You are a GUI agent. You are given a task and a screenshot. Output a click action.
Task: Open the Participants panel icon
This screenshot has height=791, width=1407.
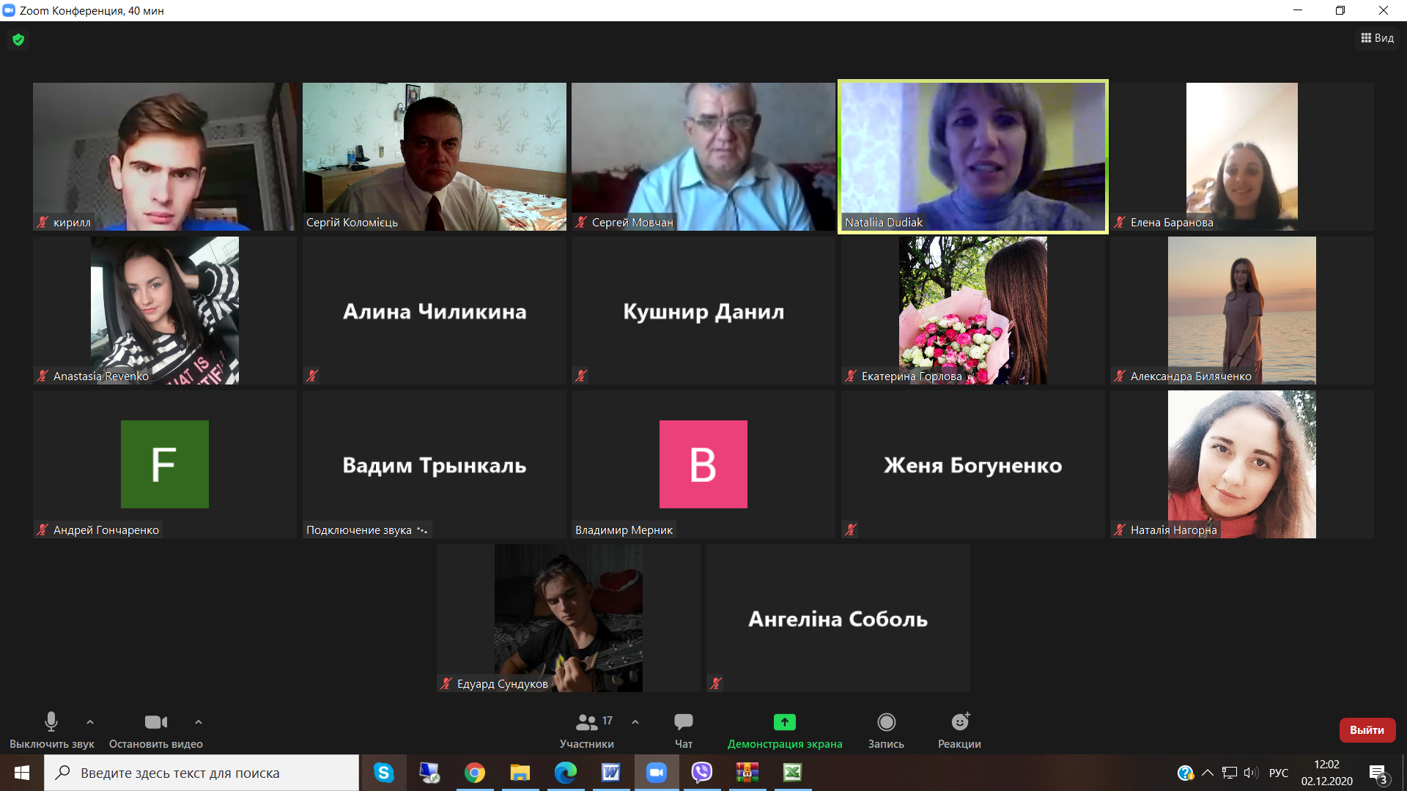point(587,722)
